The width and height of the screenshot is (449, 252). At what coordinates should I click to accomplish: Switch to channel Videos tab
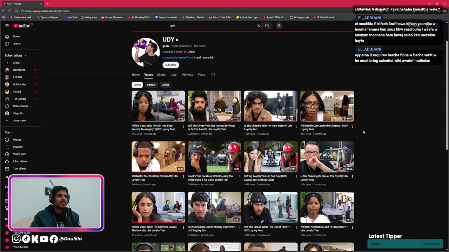coord(148,75)
